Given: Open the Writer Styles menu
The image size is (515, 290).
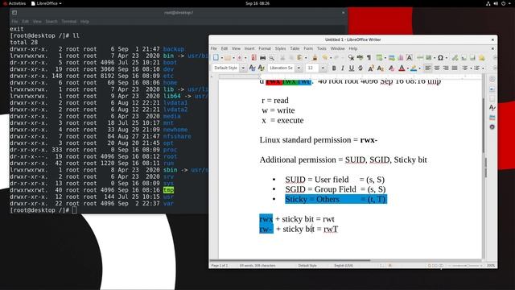Looking at the screenshot, I should click(280, 48).
